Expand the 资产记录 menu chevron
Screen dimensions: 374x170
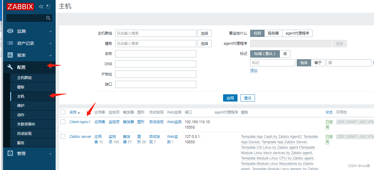51,43
